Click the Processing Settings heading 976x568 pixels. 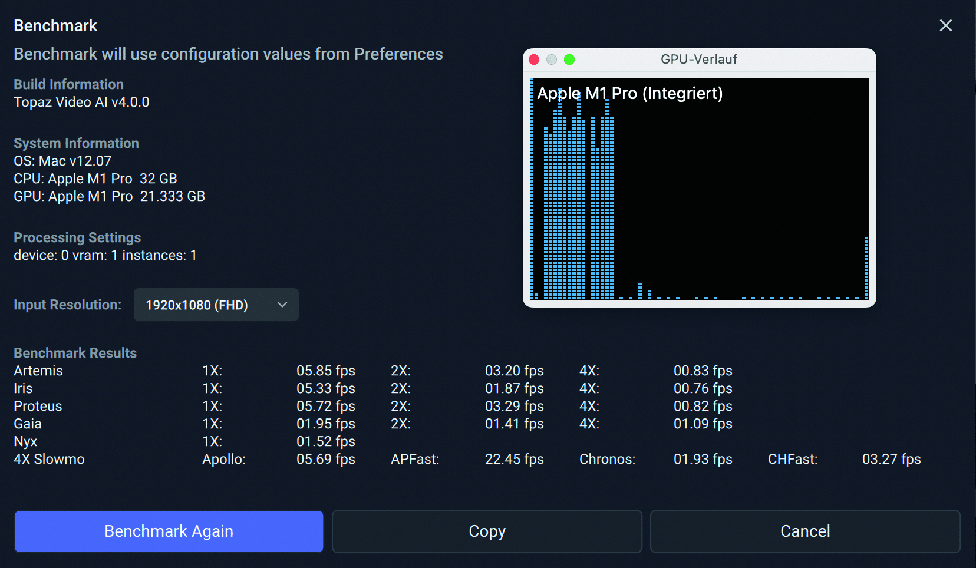point(77,237)
